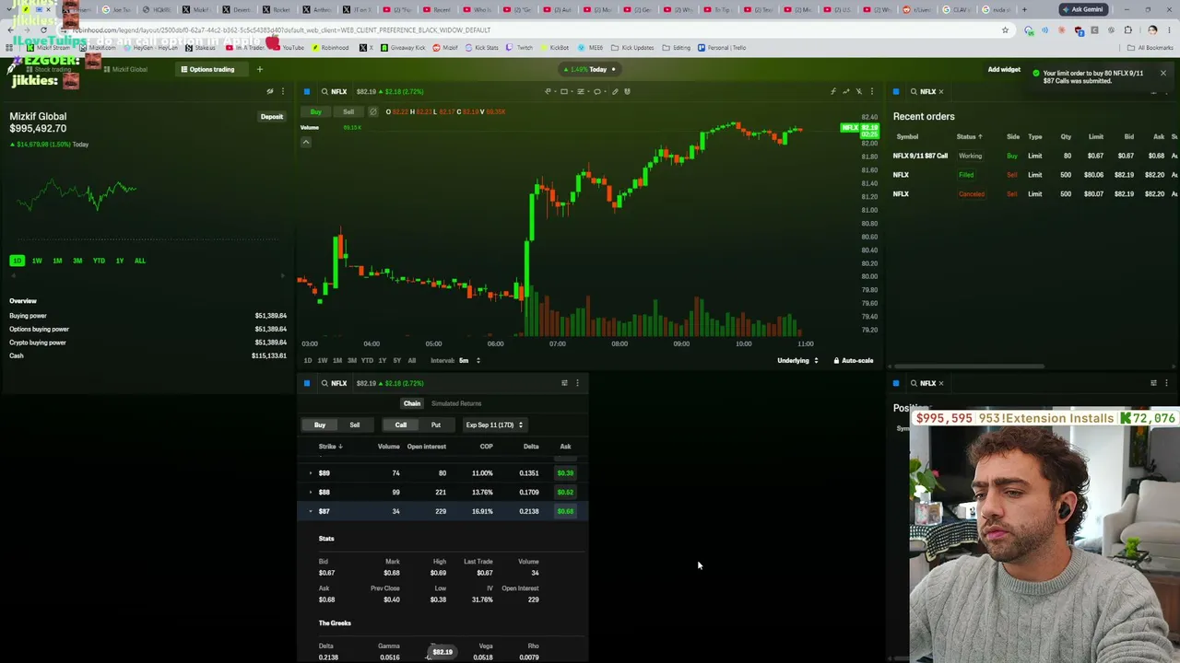Open the Exp Sep 11 expiration dropdown

point(494,425)
